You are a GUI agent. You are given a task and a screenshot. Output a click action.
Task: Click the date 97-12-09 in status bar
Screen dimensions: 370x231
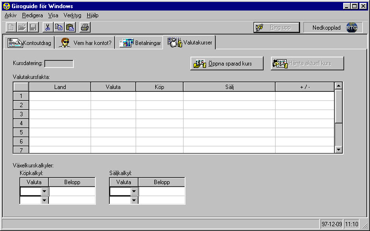332,224
